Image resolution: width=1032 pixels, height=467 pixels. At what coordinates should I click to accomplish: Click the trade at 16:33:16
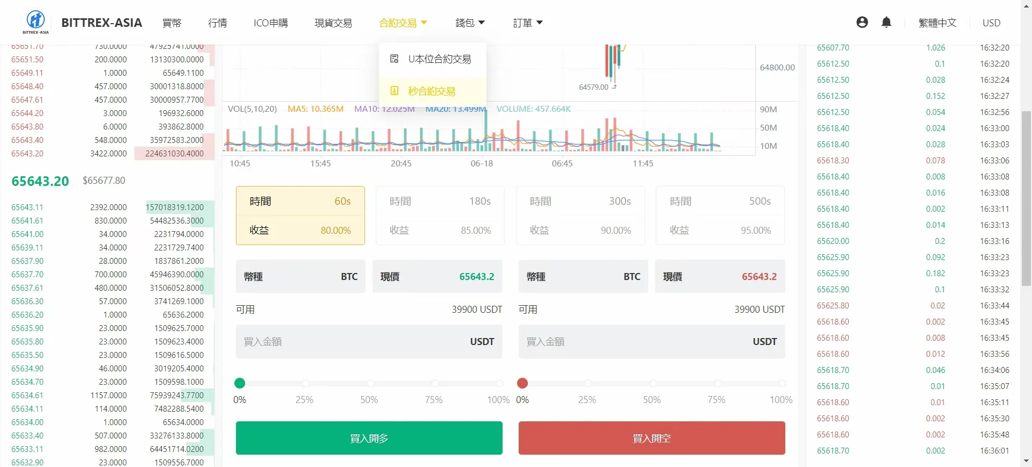tap(913, 241)
